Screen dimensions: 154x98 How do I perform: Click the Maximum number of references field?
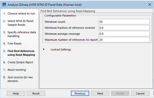124,40
